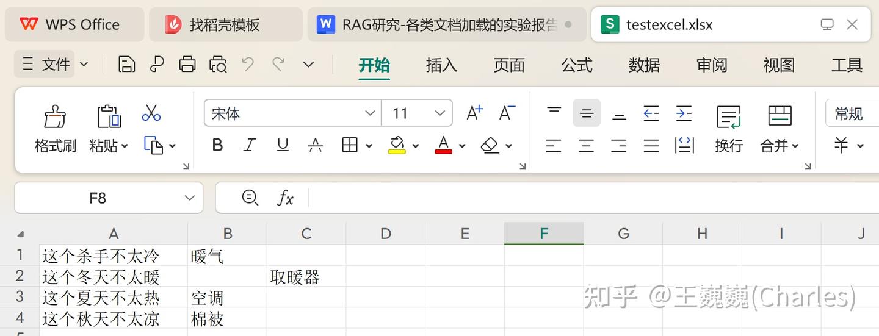Open the 常规 number format box
Image resolution: width=879 pixels, height=336 pixels.
pos(852,113)
